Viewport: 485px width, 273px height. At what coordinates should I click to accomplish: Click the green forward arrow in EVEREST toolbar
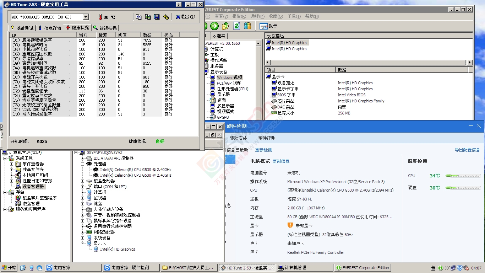click(x=214, y=26)
